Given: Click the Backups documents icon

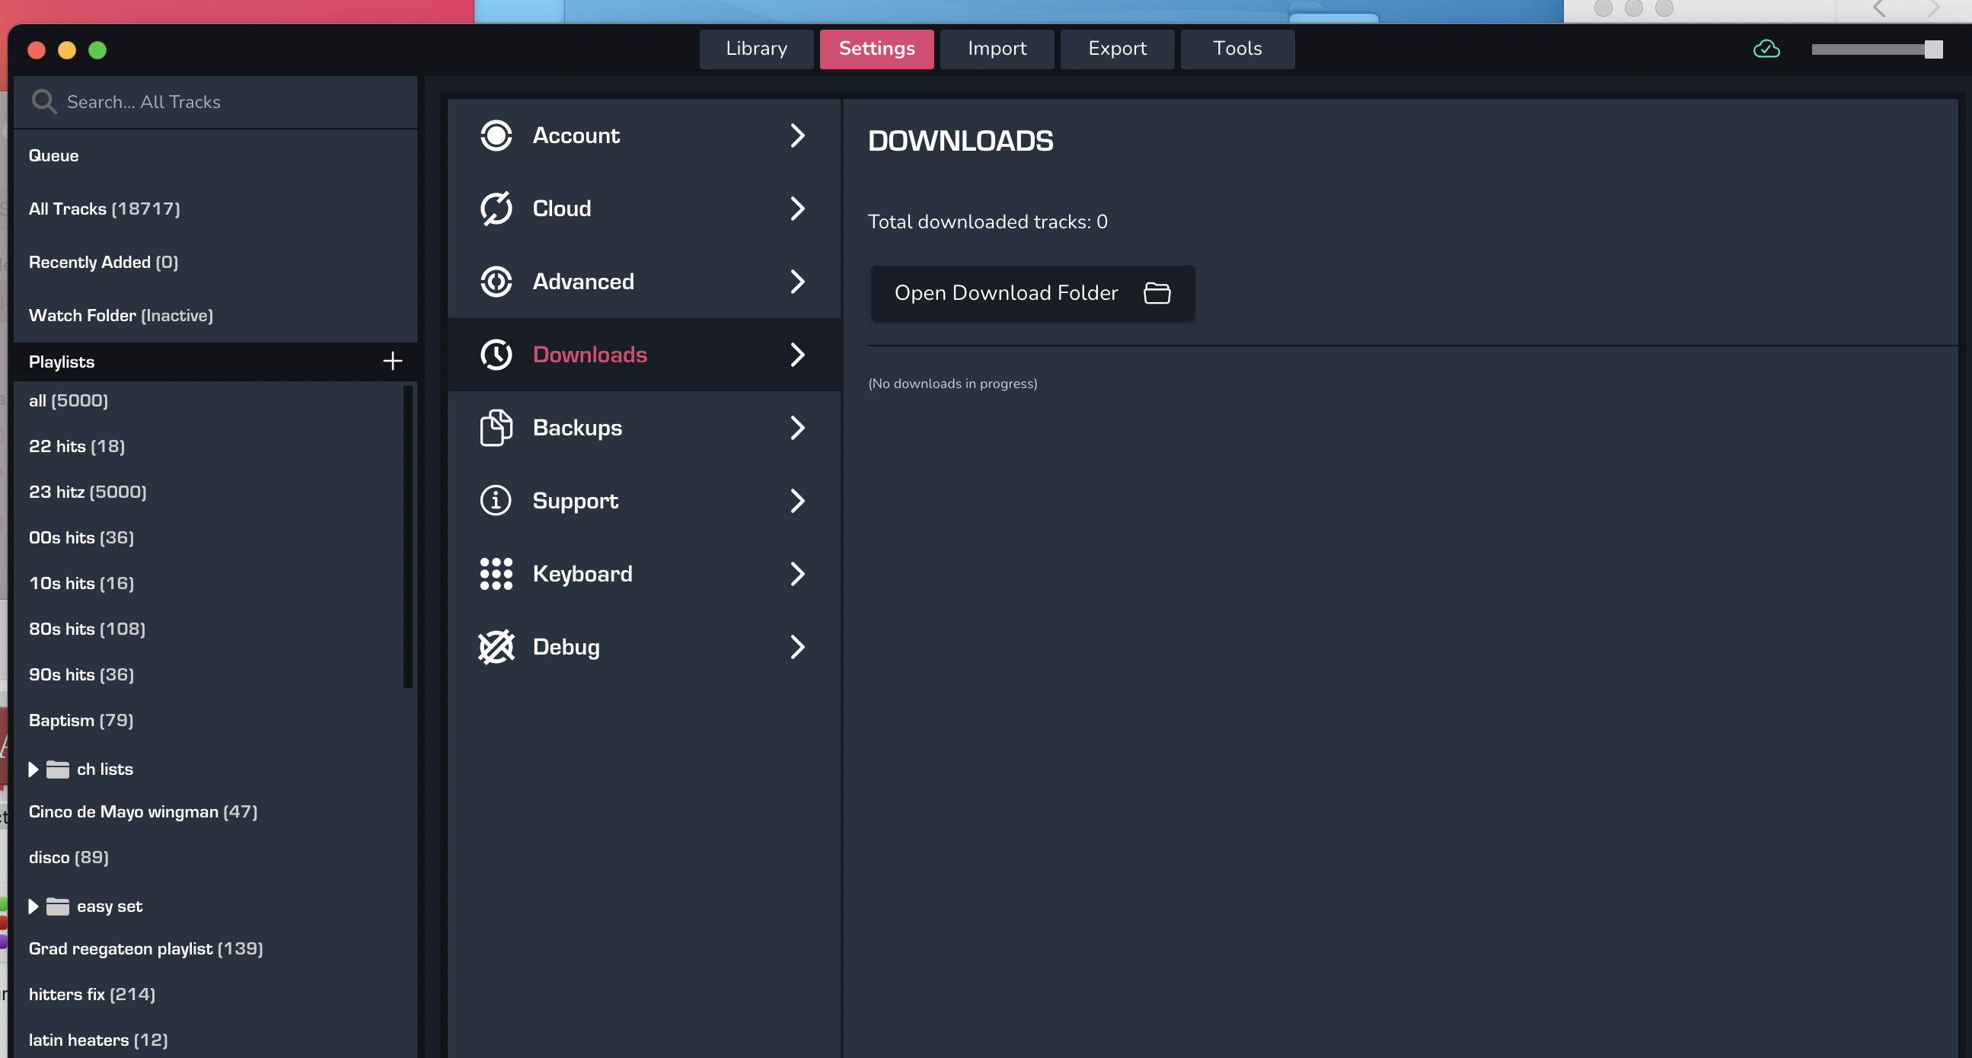Looking at the screenshot, I should click(496, 427).
